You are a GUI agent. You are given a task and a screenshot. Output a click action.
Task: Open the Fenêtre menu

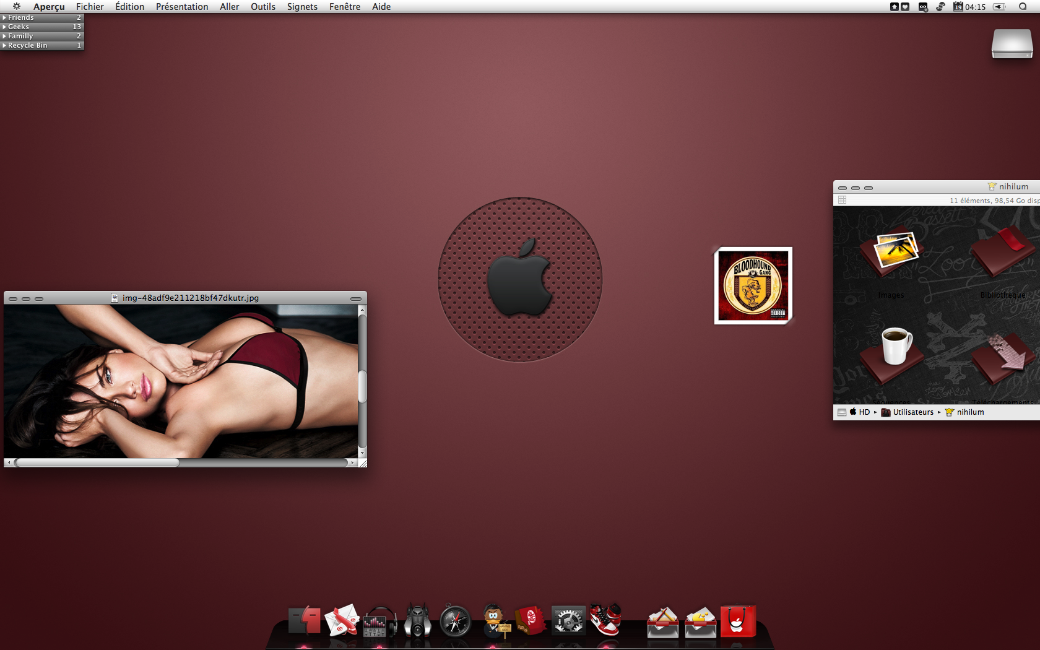(x=344, y=7)
